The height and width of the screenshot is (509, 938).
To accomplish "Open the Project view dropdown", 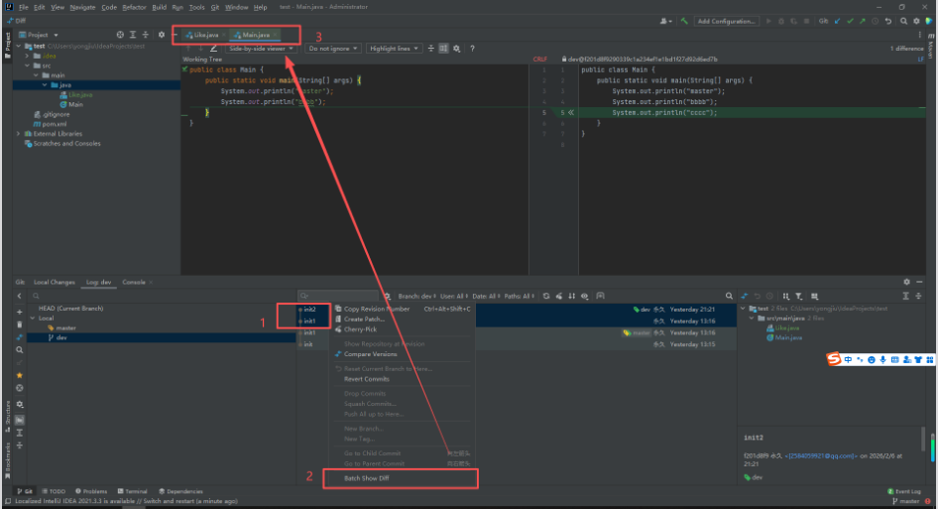I will pyautogui.click(x=39, y=35).
